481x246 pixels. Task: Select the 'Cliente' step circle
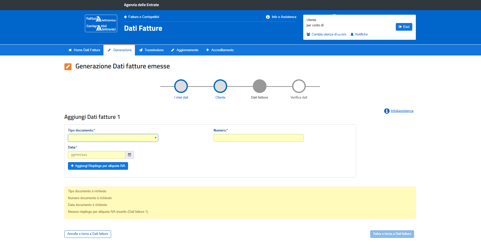point(220,86)
